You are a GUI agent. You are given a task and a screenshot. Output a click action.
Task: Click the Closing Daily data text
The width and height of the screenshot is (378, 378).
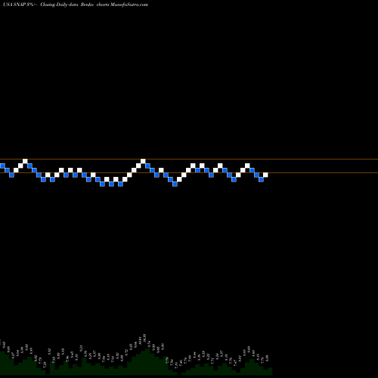point(59,5)
